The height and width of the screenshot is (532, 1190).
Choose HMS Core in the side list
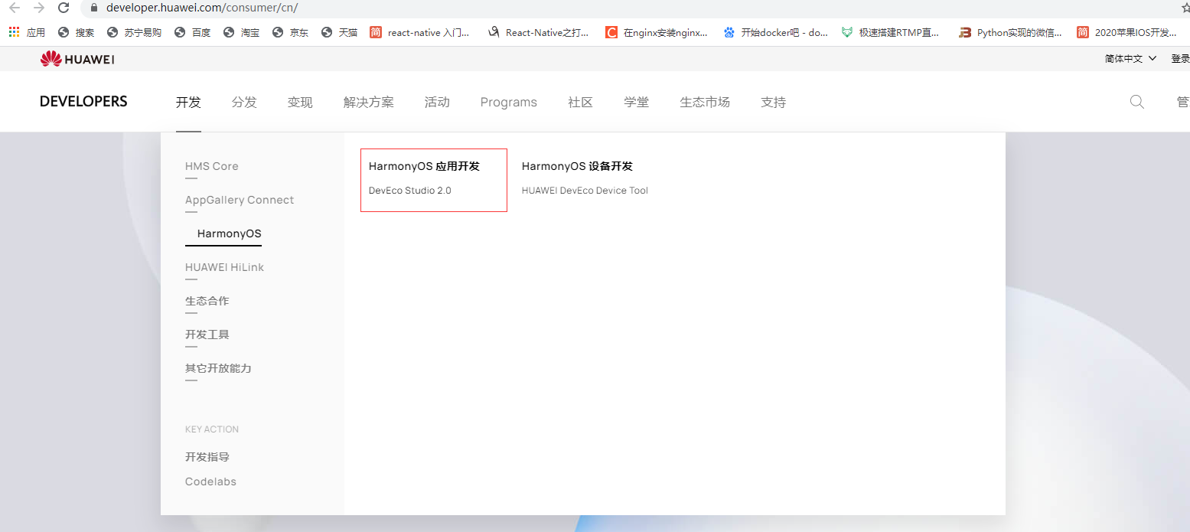(212, 166)
